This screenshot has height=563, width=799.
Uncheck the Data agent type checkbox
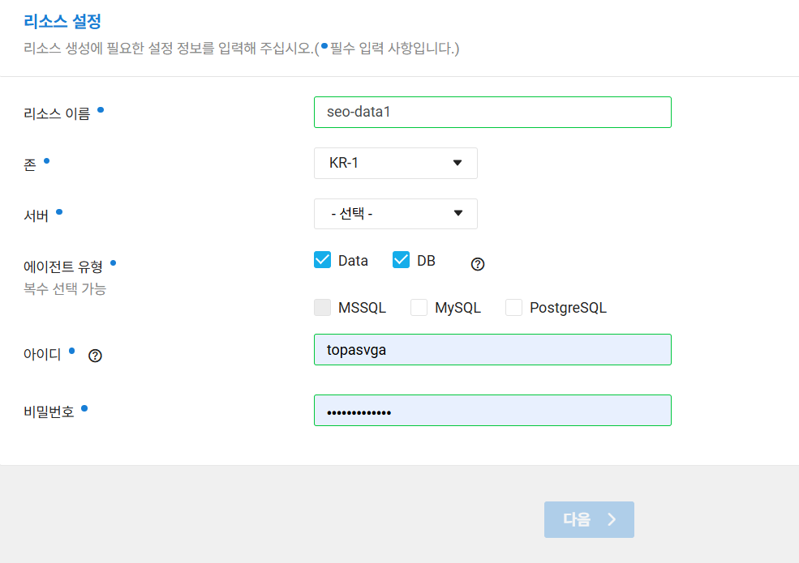(323, 260)
